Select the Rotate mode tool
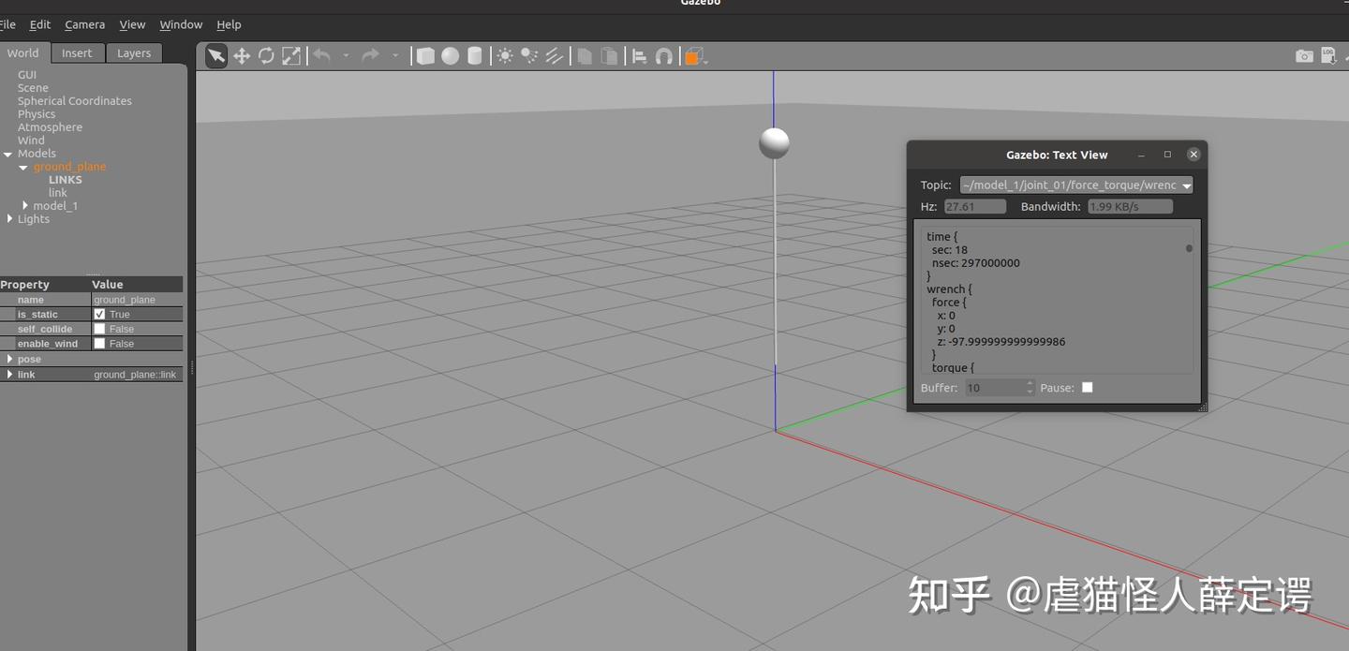This screenshot has height=651, width=1349. coord(266,55)
